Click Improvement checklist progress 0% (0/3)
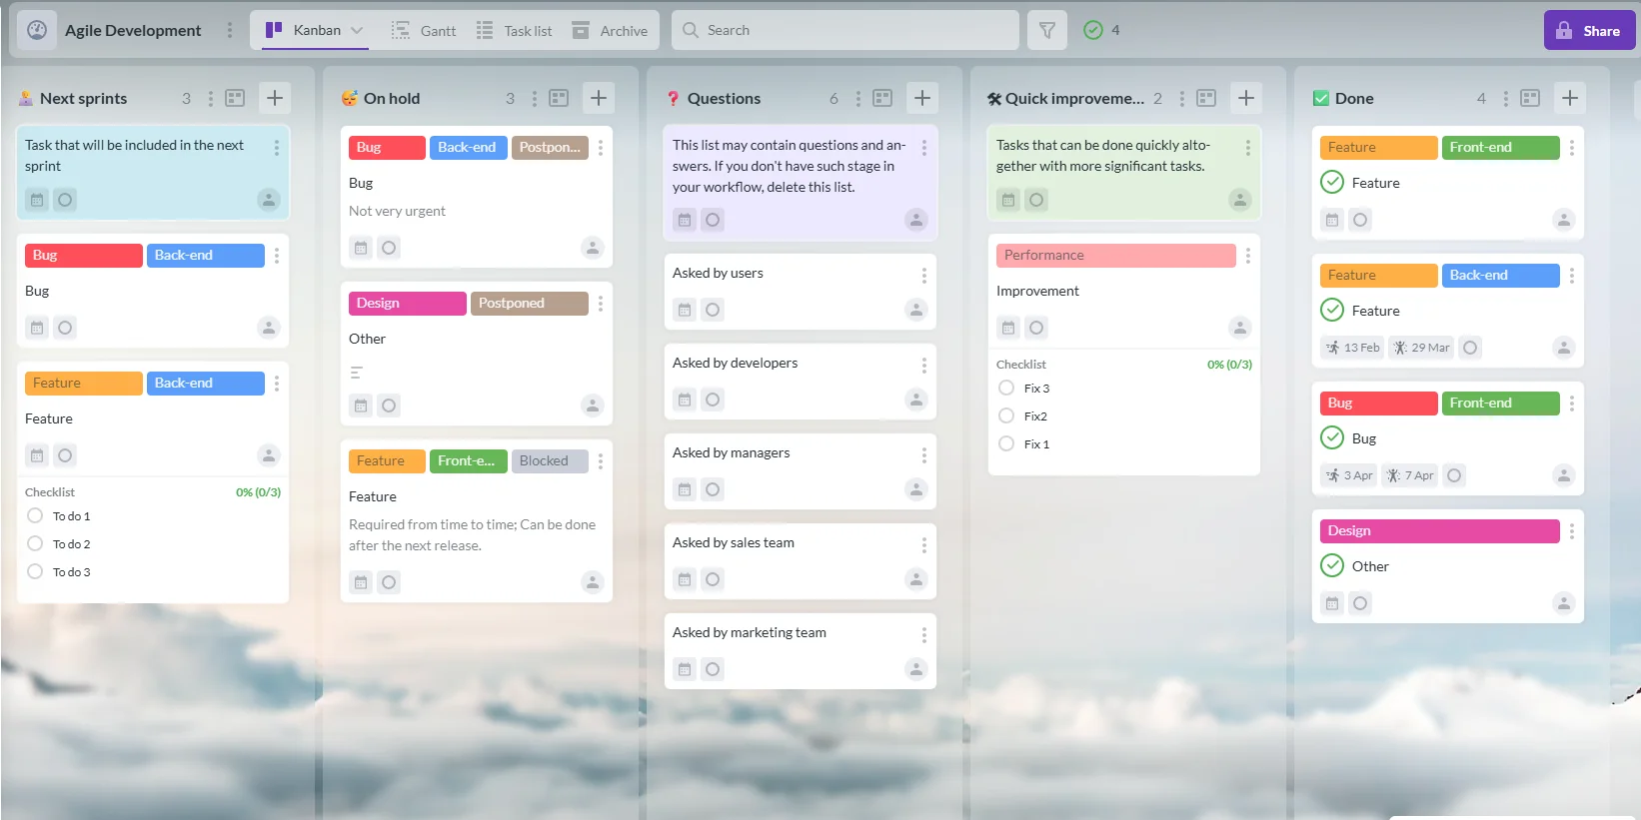1641x820 pixels. pos(1229,365)
